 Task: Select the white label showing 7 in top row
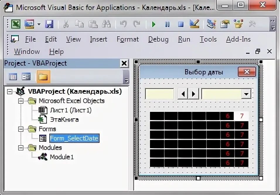point(242,116)
